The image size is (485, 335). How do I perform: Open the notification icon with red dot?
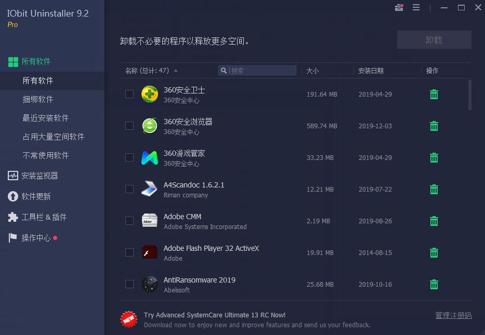(x=398, y=8)
